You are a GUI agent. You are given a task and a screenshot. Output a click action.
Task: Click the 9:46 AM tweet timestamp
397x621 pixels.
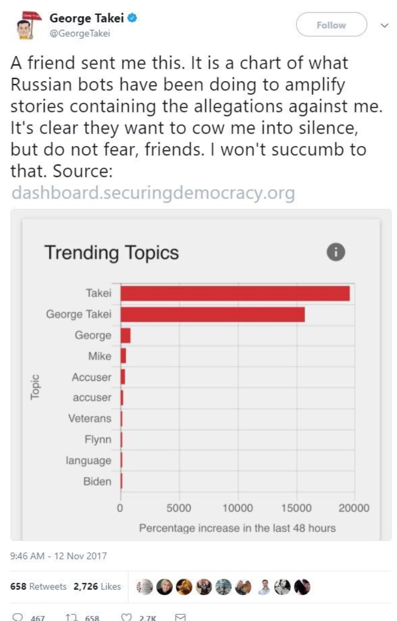click(59, 556)
